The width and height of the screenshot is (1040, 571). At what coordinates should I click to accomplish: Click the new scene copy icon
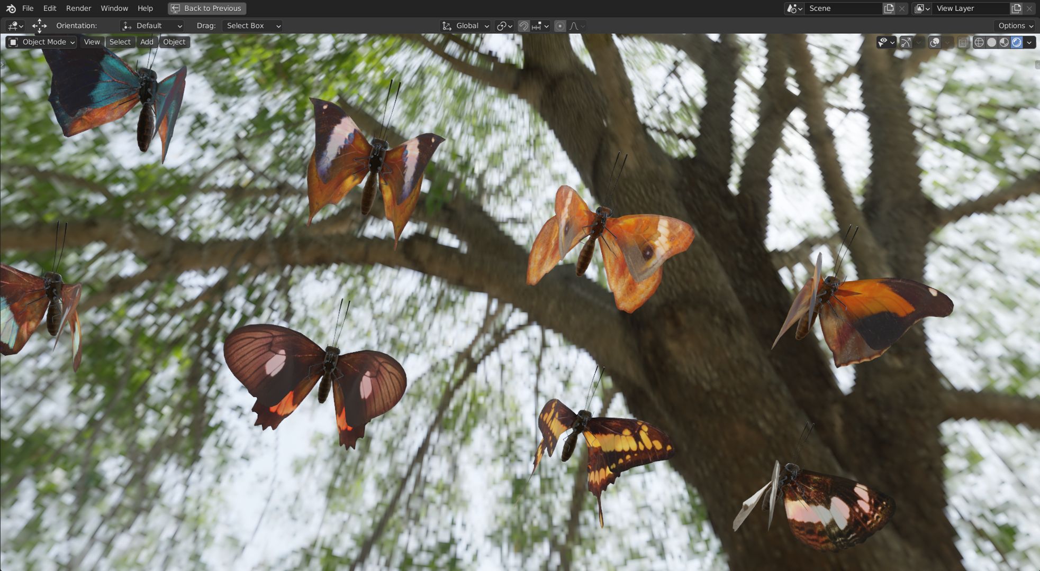[889, 8]
